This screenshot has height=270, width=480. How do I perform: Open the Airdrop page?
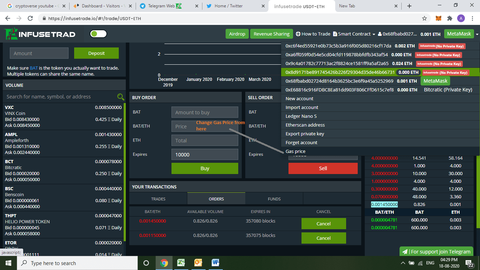click(x=237, y=34)
